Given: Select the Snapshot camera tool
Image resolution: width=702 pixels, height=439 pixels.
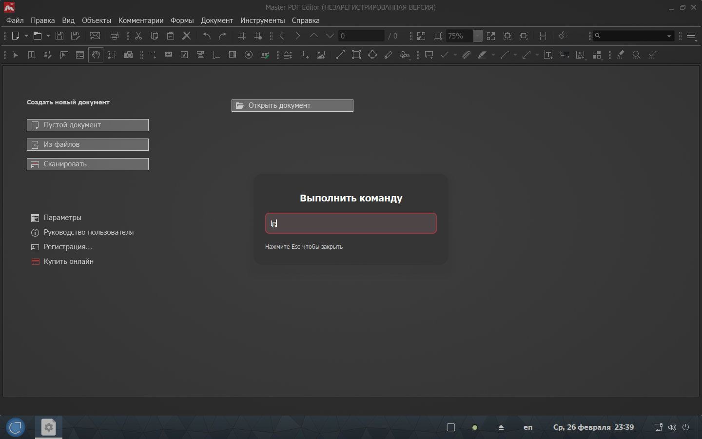Looking at the screenshot, I should [128, 55].
